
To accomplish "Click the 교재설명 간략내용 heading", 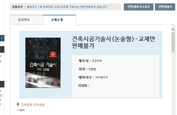I will pyautogui.click(x=33, y=105).
